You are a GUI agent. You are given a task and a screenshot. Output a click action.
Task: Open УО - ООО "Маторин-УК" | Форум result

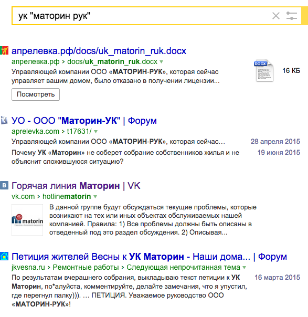[x=84, y=121]
